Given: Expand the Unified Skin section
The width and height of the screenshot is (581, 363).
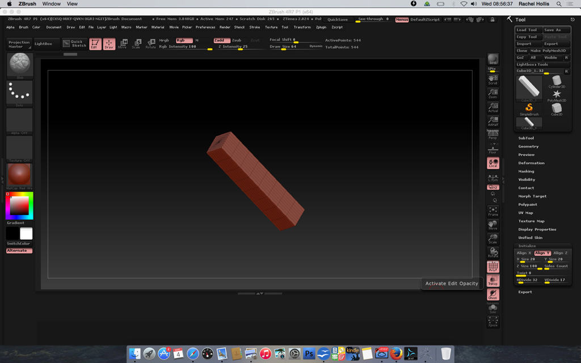Looking at the screenshot, I should pos(531,238).
